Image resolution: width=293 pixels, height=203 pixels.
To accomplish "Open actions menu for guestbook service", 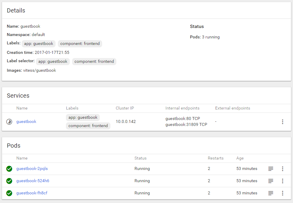I will [282, 122].
